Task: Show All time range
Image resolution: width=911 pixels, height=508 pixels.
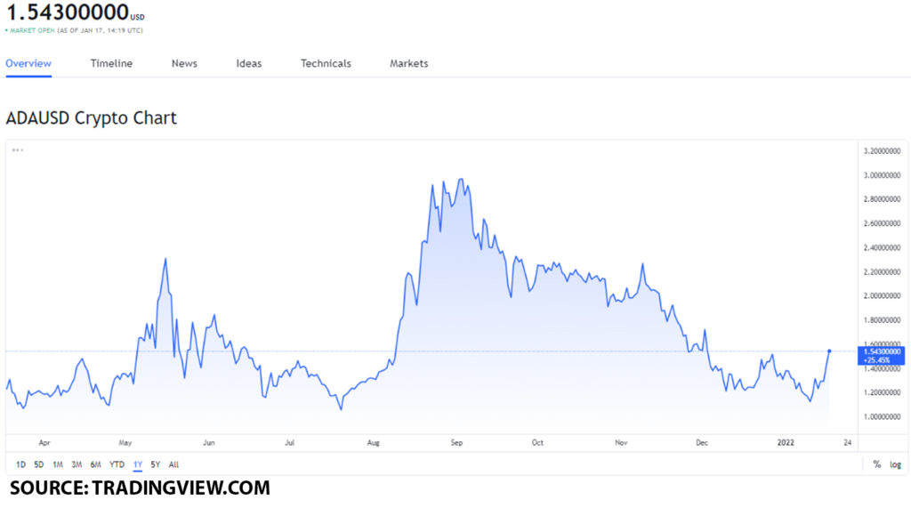Action: click(x=173, y=464)
